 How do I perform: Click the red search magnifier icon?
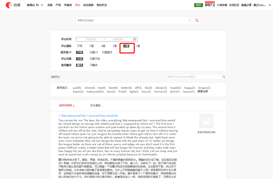tap(197, 20)
